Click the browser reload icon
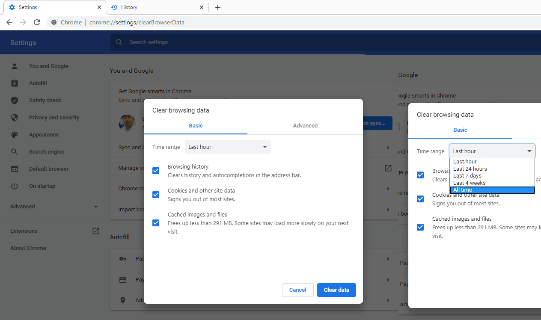This screenshot has width=541, height=320. pos(37,22)
